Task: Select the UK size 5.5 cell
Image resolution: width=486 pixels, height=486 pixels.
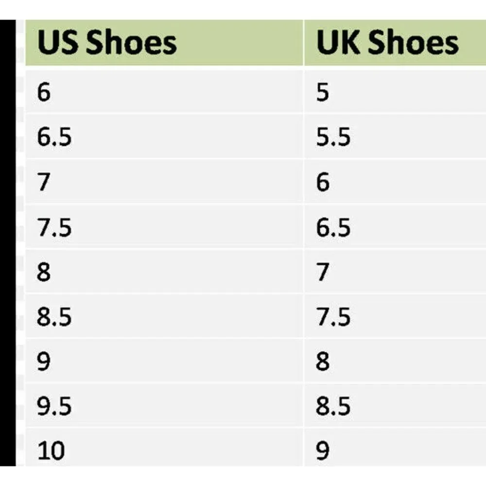Action: pos(395,137)
